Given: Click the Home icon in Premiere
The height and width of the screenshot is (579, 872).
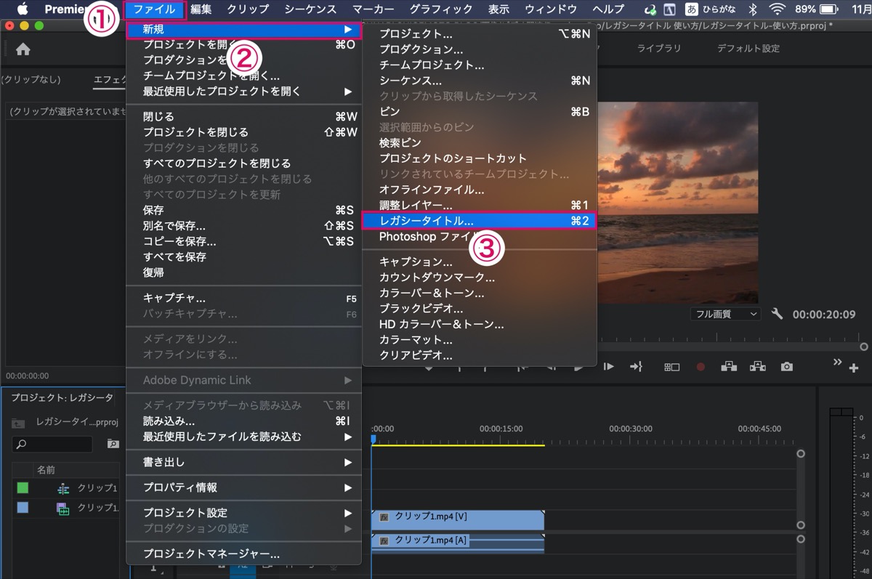Looking at the screenshot, I should [x=23, y=49].
